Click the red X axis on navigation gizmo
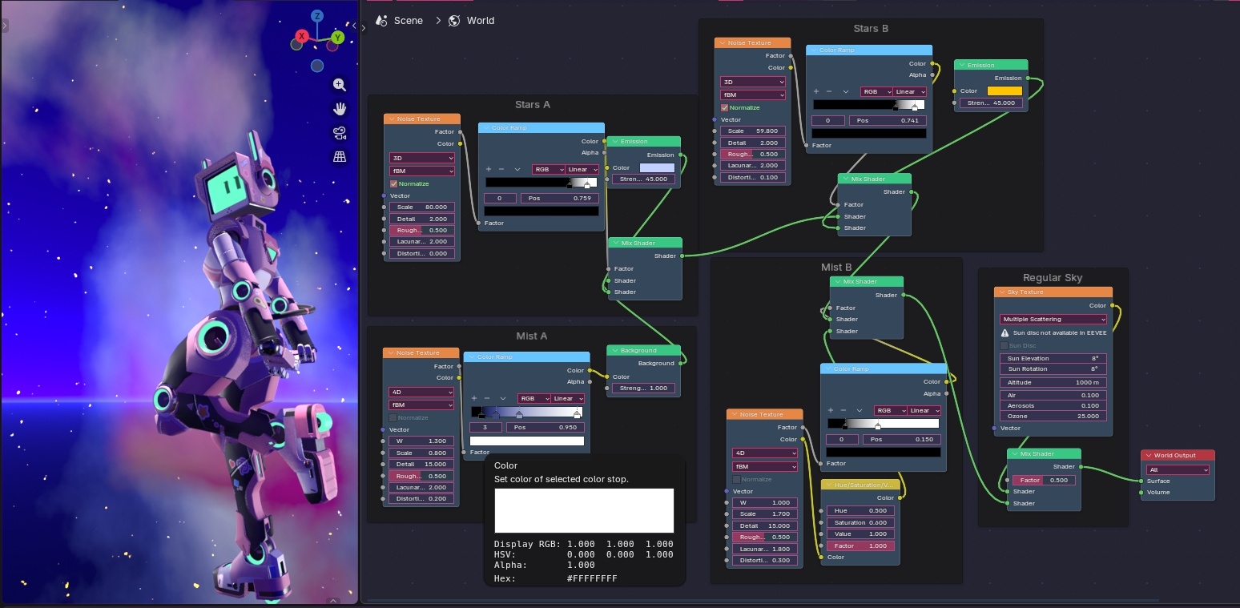Image resolution: width=1240 pixels, height=608 pixels. pyautogui.click(x=302, y=36)
